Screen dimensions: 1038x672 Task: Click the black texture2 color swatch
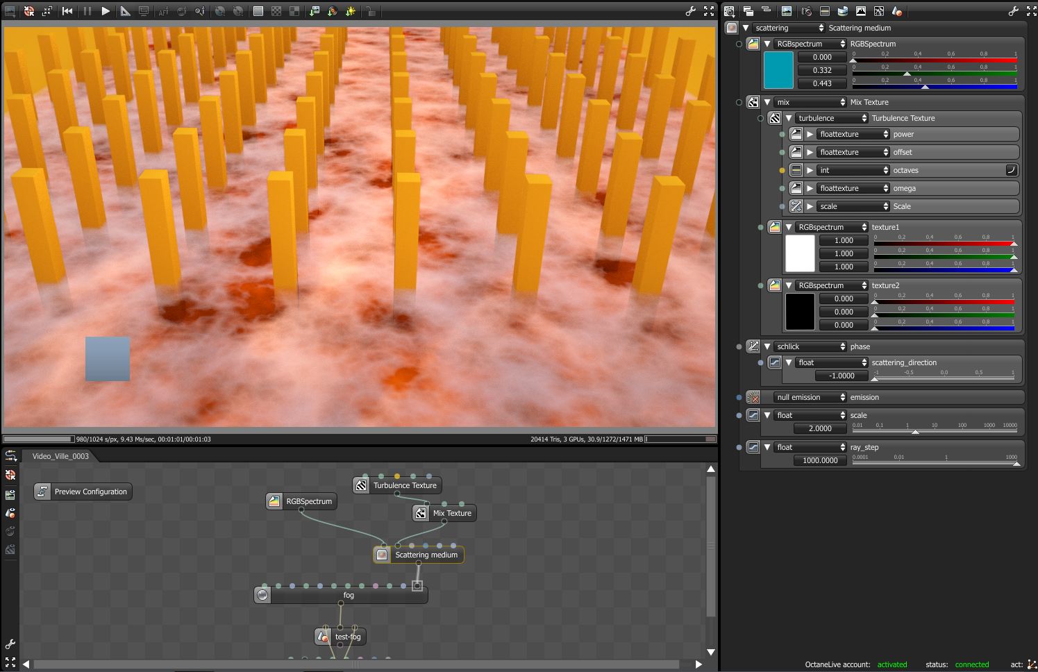800,312
